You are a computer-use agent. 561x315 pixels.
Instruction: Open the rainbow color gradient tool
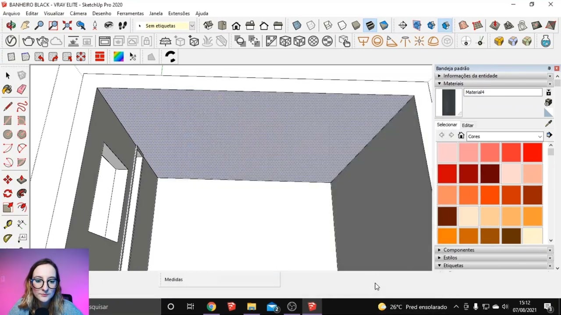click(x=118, y=56)
